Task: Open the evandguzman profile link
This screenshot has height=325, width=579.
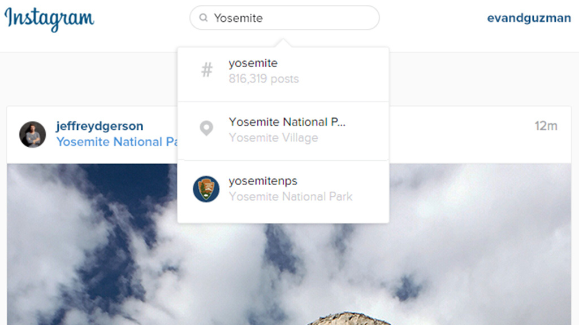Action: tap(529, 17)
